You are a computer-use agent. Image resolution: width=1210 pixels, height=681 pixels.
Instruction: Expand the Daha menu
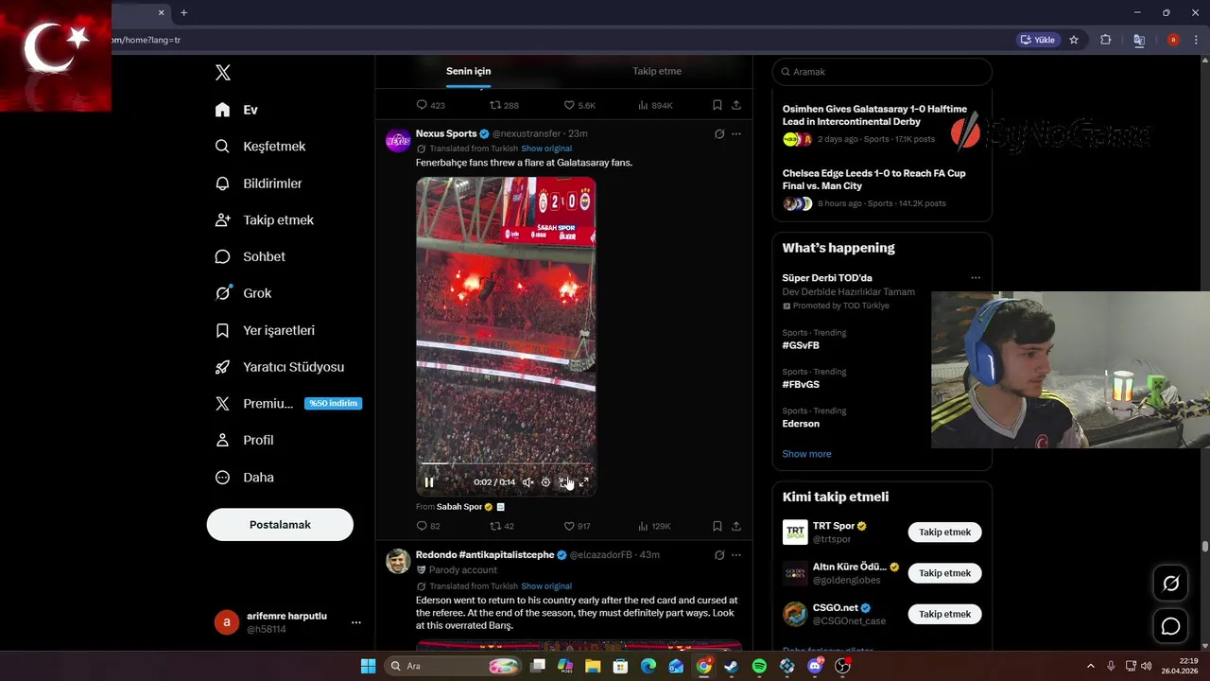point(244,478)
